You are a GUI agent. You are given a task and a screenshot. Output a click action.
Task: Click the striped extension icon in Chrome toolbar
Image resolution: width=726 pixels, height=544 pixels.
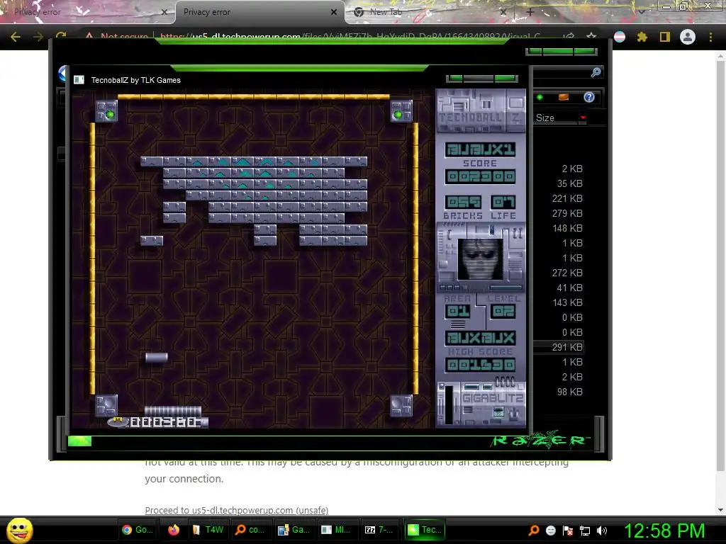(620, 37)
